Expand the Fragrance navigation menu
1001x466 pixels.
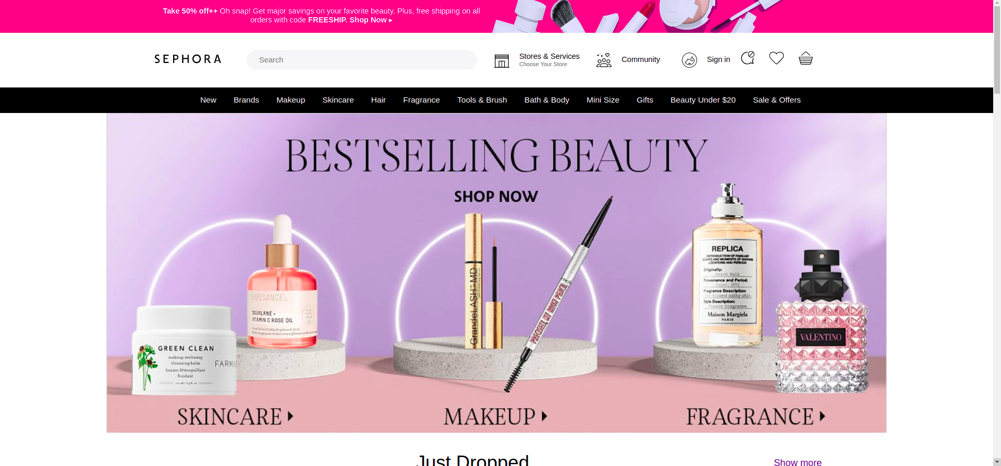421,100
